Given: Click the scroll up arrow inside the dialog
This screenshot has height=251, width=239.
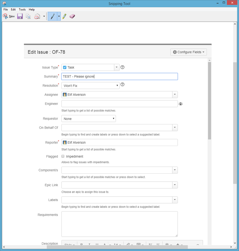Looking at the screenshot, I should click(x=210, y=60).
